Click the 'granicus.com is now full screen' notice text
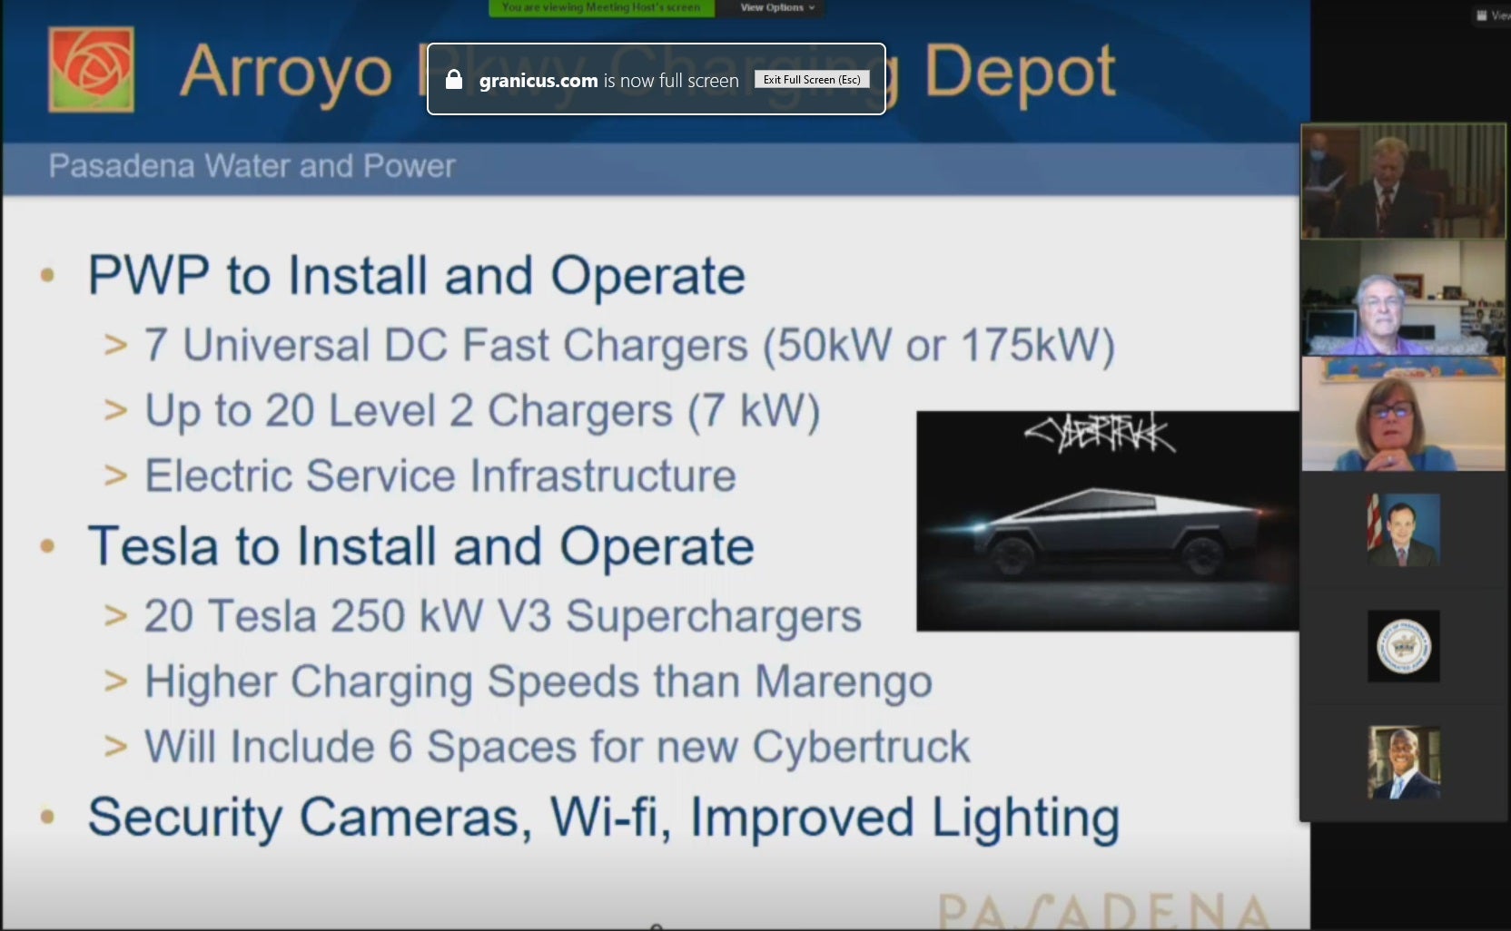Image resolution: width=1511 pixels, height=931 pixels. click(609, 81)
